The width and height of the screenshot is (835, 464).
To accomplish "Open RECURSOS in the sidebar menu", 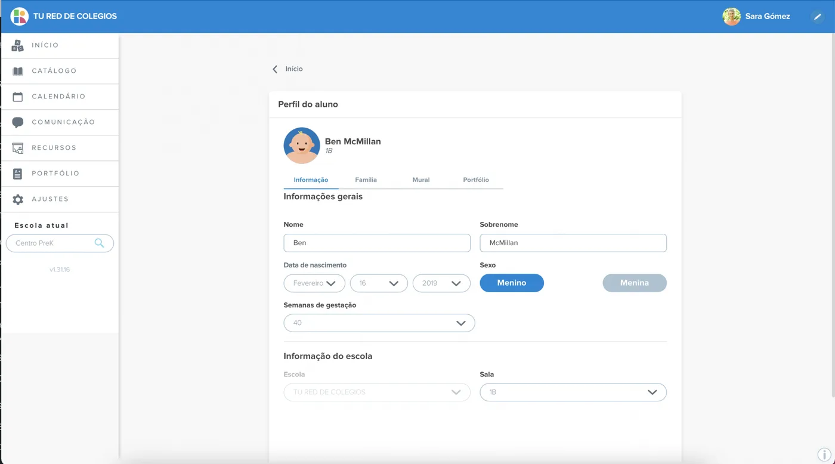I will coord(60,148).
